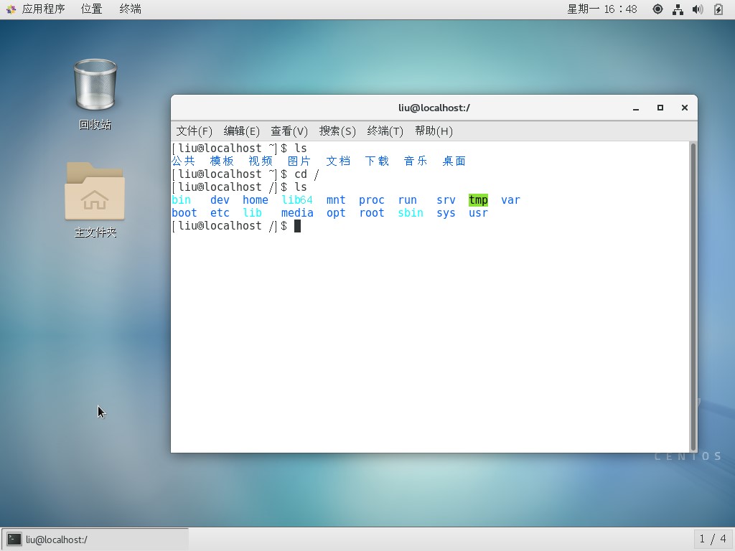Click the volume speaker icon
Image resolution: width=735 pixels, height=551 pixels.
tap(697, 9)
